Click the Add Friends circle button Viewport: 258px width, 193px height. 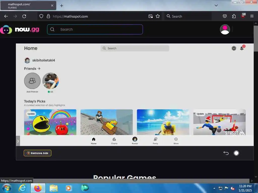(32, 81)
